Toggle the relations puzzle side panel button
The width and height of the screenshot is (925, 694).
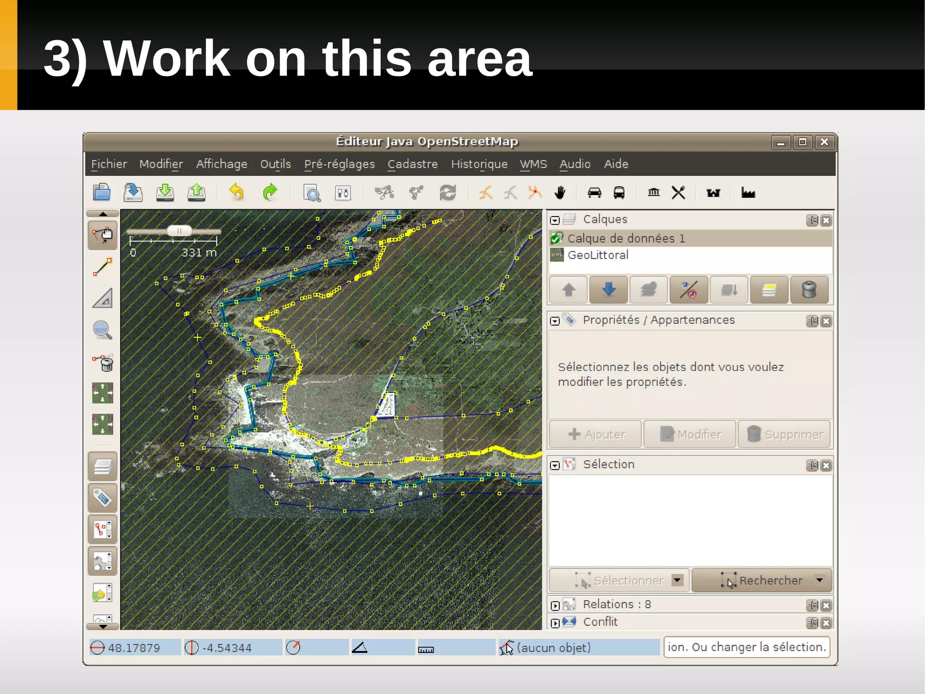[x=103, y=561]
